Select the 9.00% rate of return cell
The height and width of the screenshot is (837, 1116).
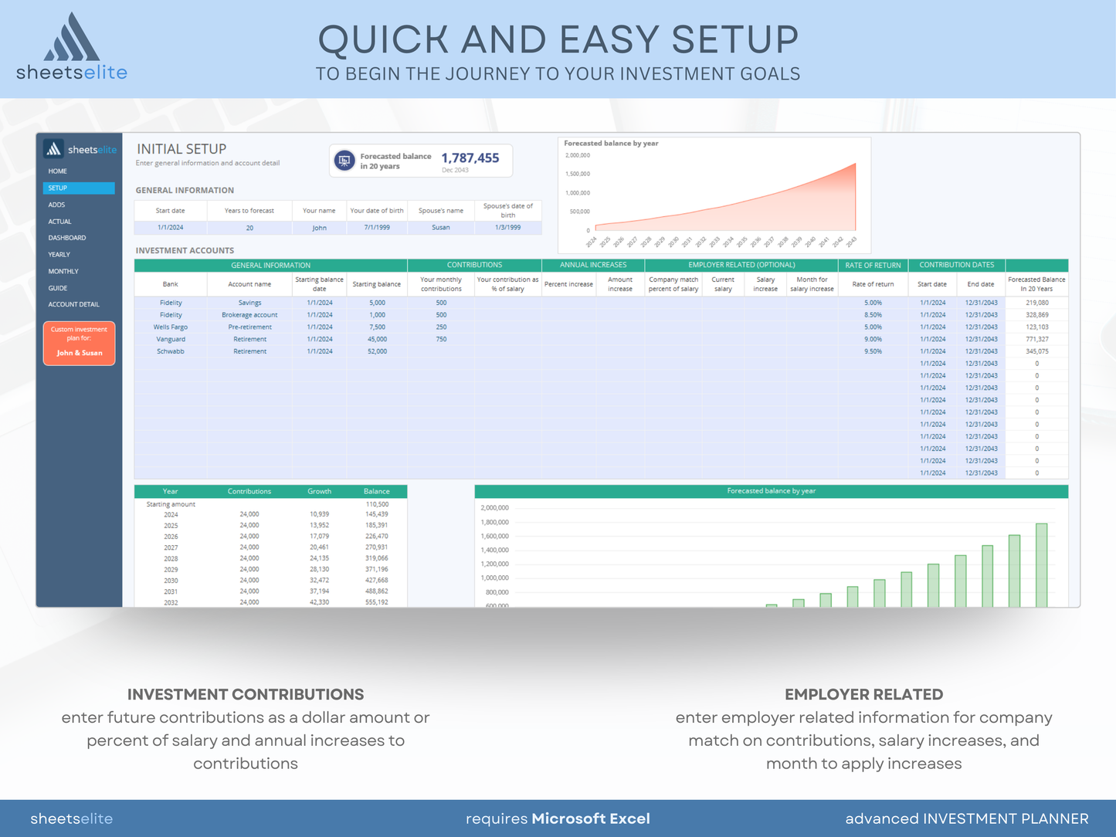[x=873, y=340]
